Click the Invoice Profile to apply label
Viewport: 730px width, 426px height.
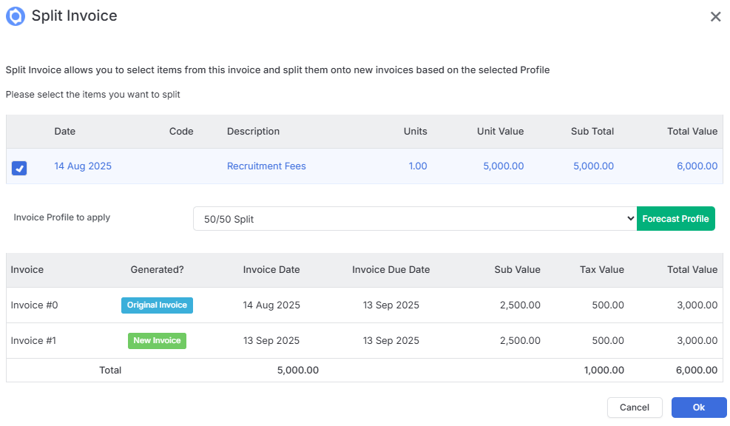[x=62, y=217]
